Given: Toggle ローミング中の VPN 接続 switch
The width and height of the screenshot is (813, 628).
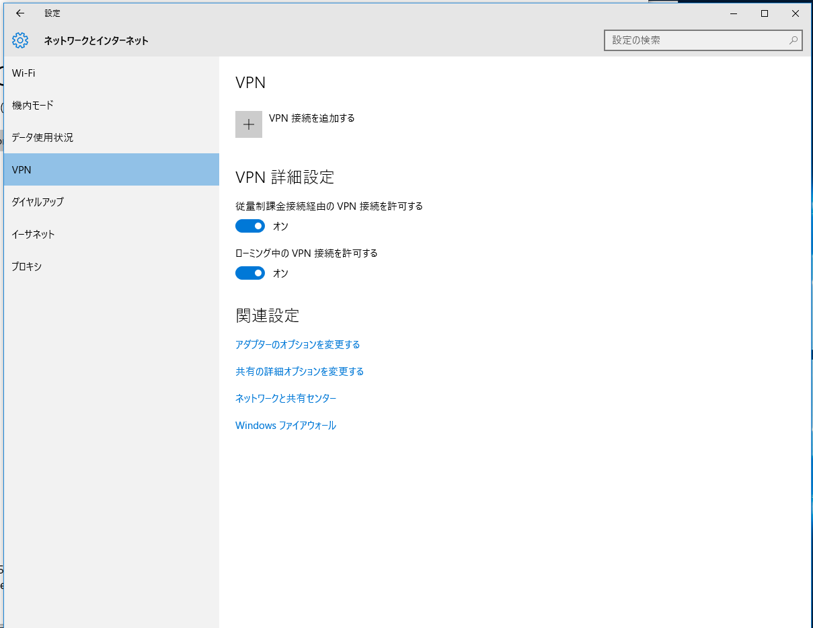Looking at the screenshot, I should point(250,273).
